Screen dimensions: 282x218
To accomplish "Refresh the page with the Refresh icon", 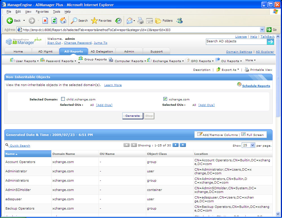I will click(x=54, y=21).
